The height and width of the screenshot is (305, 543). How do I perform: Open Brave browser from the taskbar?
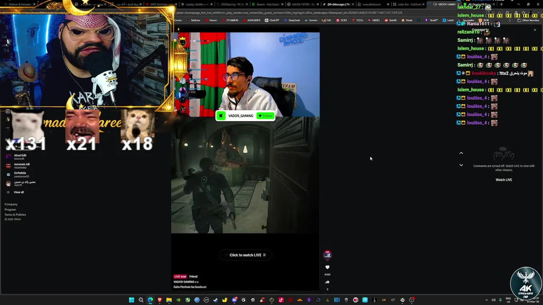[x=160, y=300]
